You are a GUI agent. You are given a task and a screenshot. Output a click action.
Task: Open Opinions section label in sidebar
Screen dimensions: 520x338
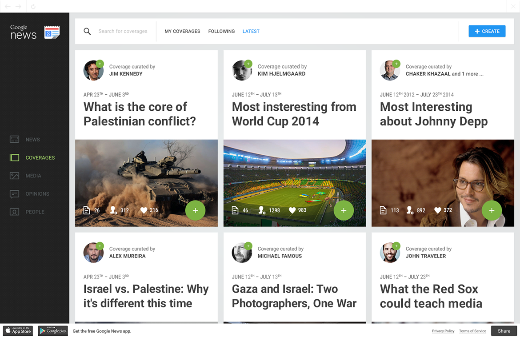[x=37, y=194]
